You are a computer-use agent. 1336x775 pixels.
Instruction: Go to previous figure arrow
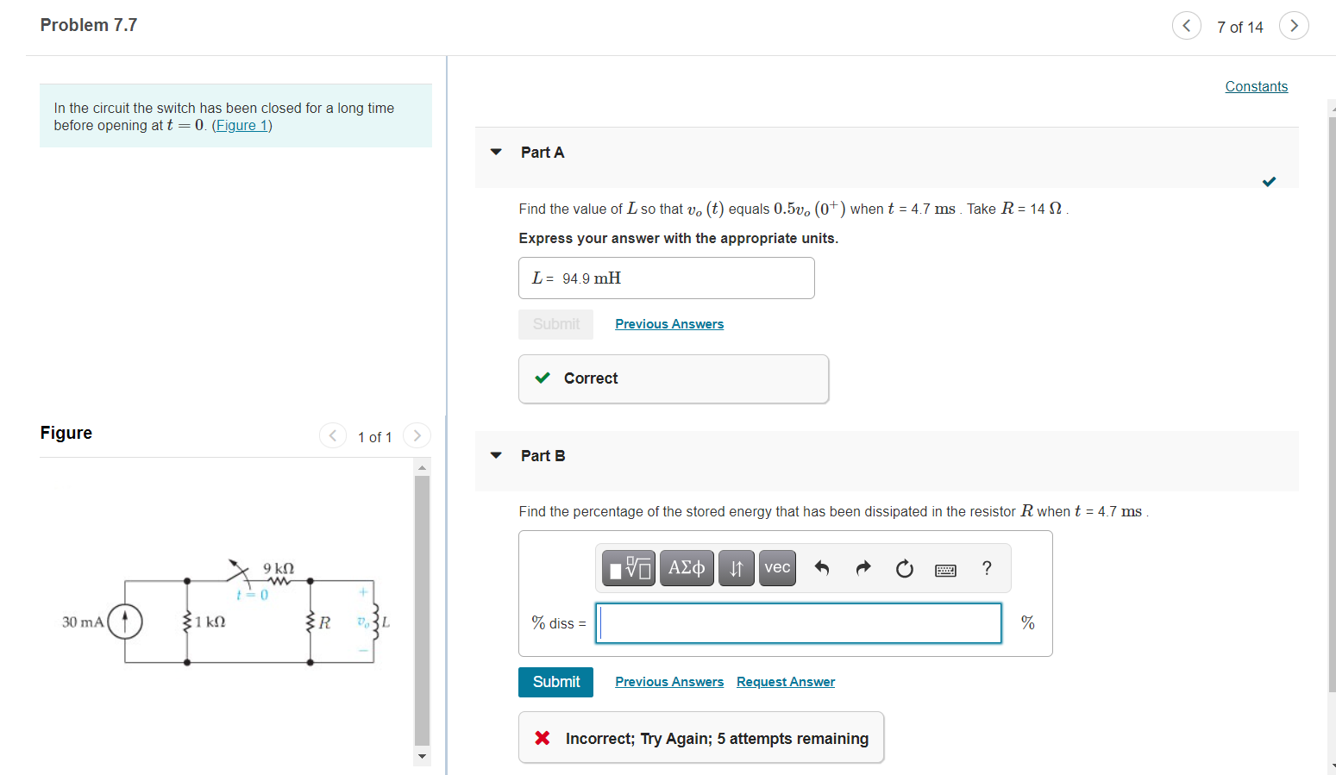[x=333, y=435]
